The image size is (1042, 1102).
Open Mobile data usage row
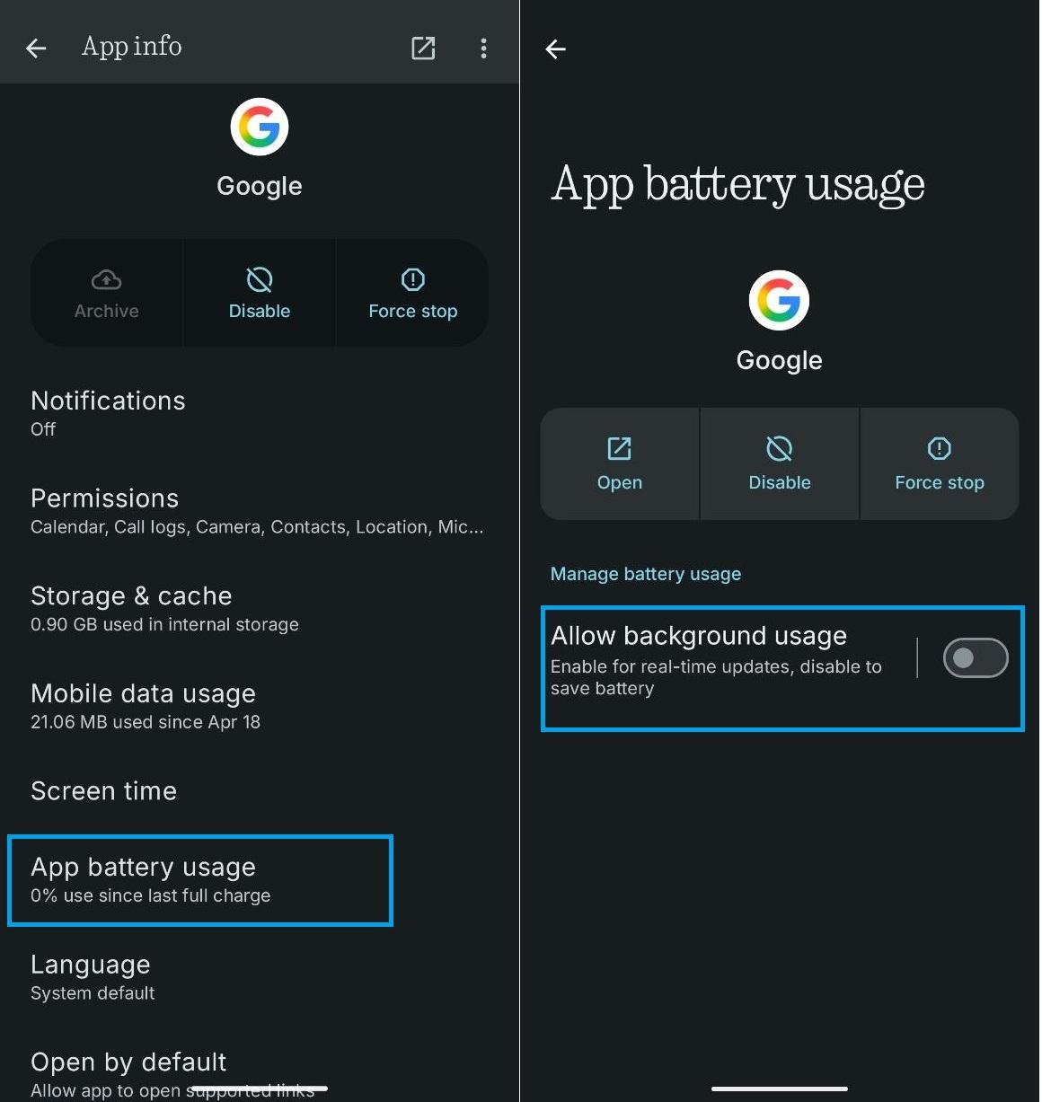point(260,706)
